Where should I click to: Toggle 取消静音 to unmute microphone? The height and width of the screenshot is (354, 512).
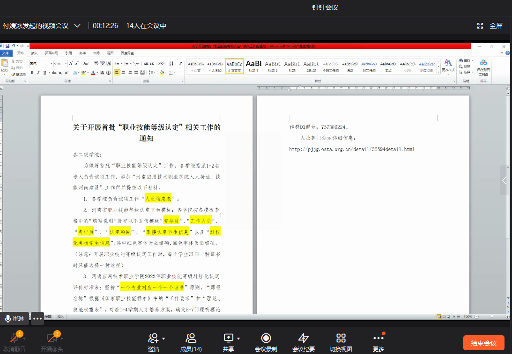15,339
